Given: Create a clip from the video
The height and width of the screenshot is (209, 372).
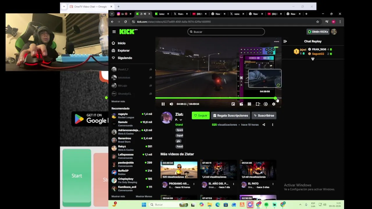Looking at the screenshot, I should point(241,104).
